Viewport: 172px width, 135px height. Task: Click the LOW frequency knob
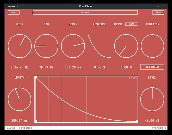coord(46,46)
